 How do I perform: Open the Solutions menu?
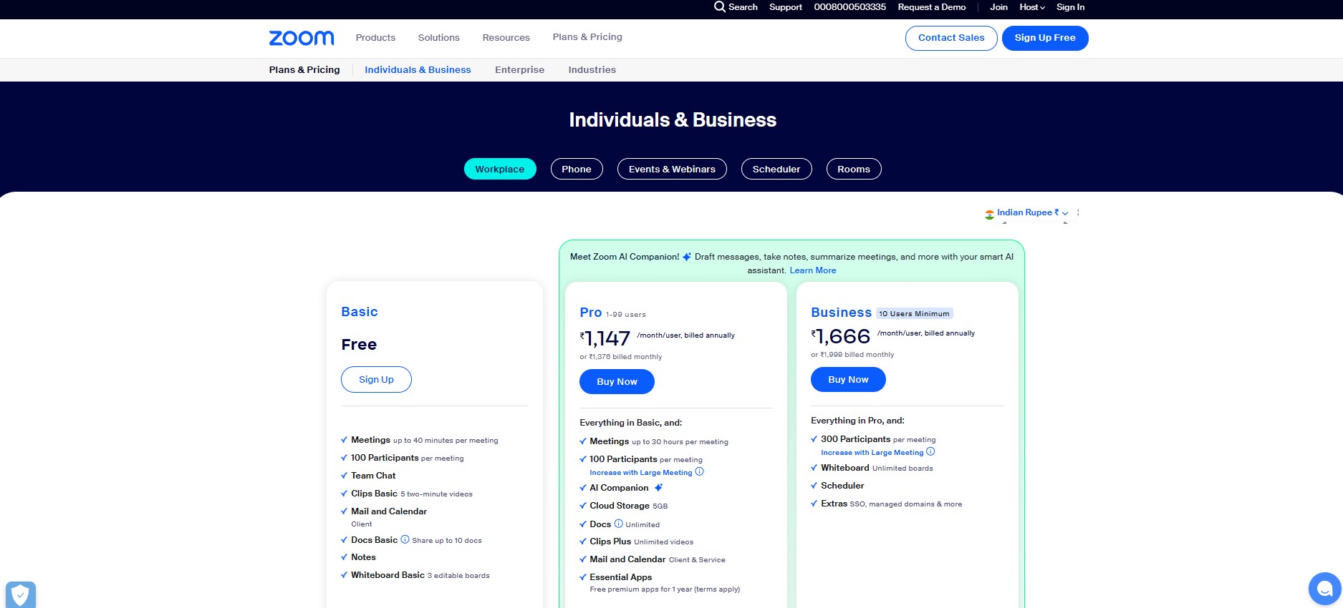pyautogui.click(x=439, y=38)
